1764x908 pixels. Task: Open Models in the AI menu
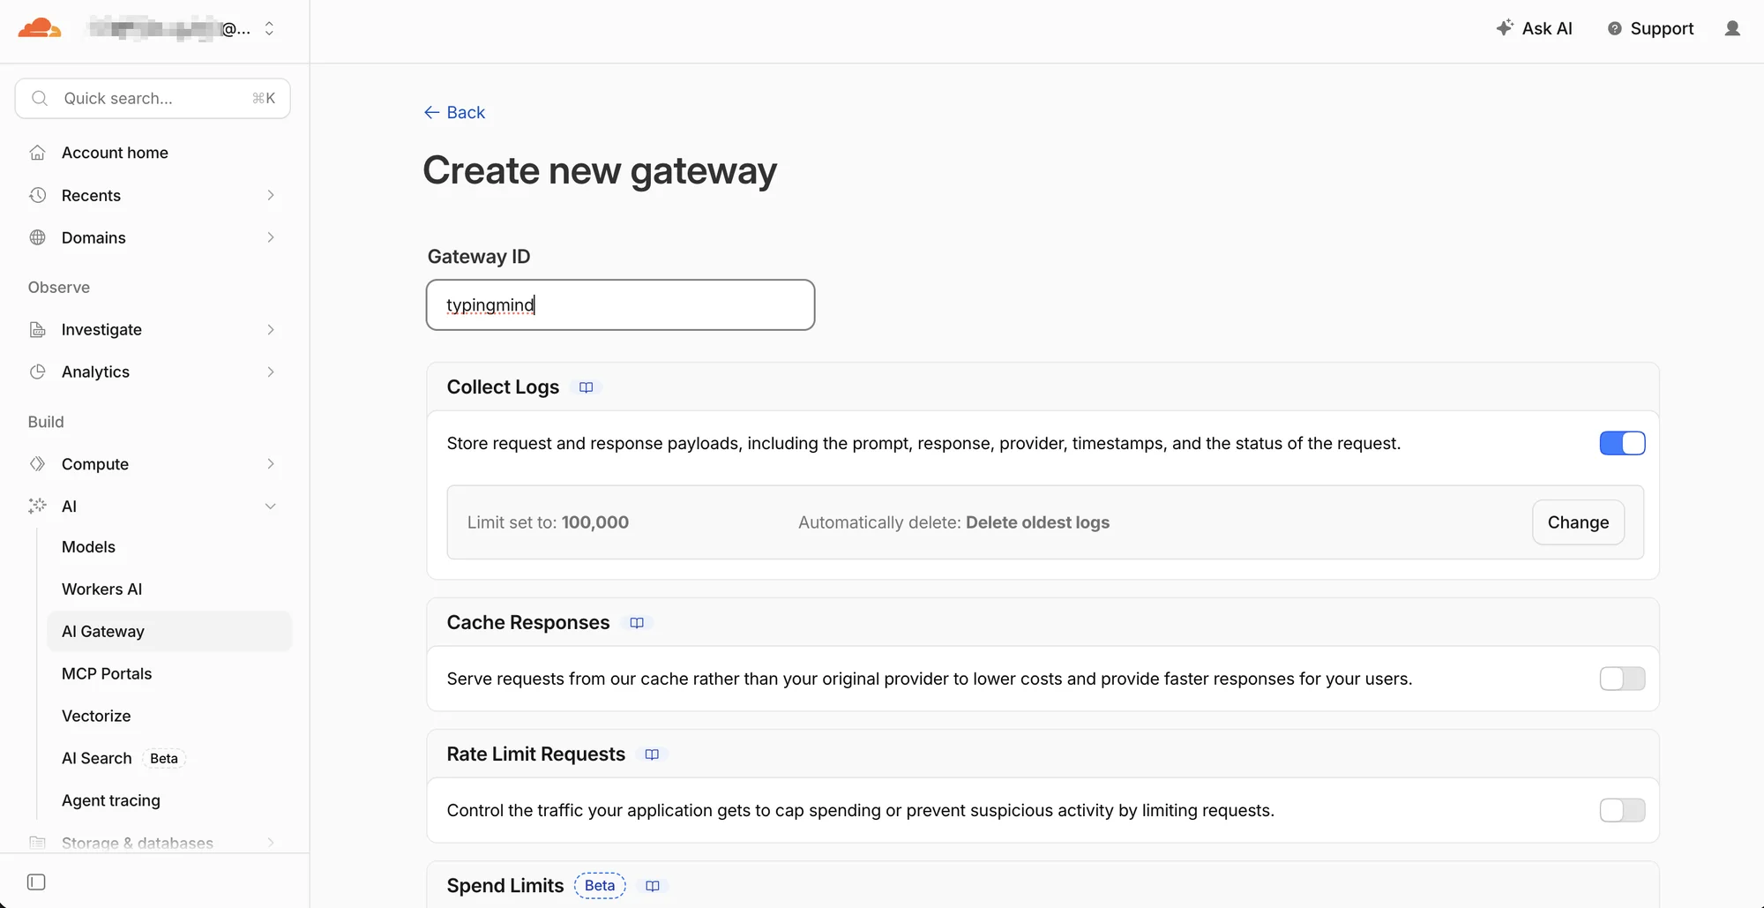coord(88,547)
